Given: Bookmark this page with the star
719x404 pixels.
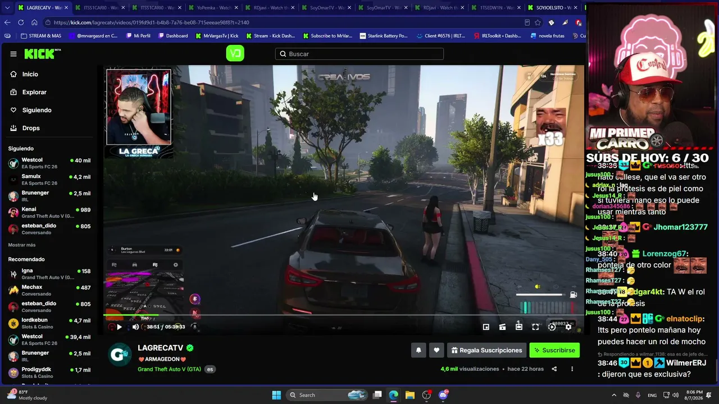Looking at the screenshot, I should click(x=538, y=22).
